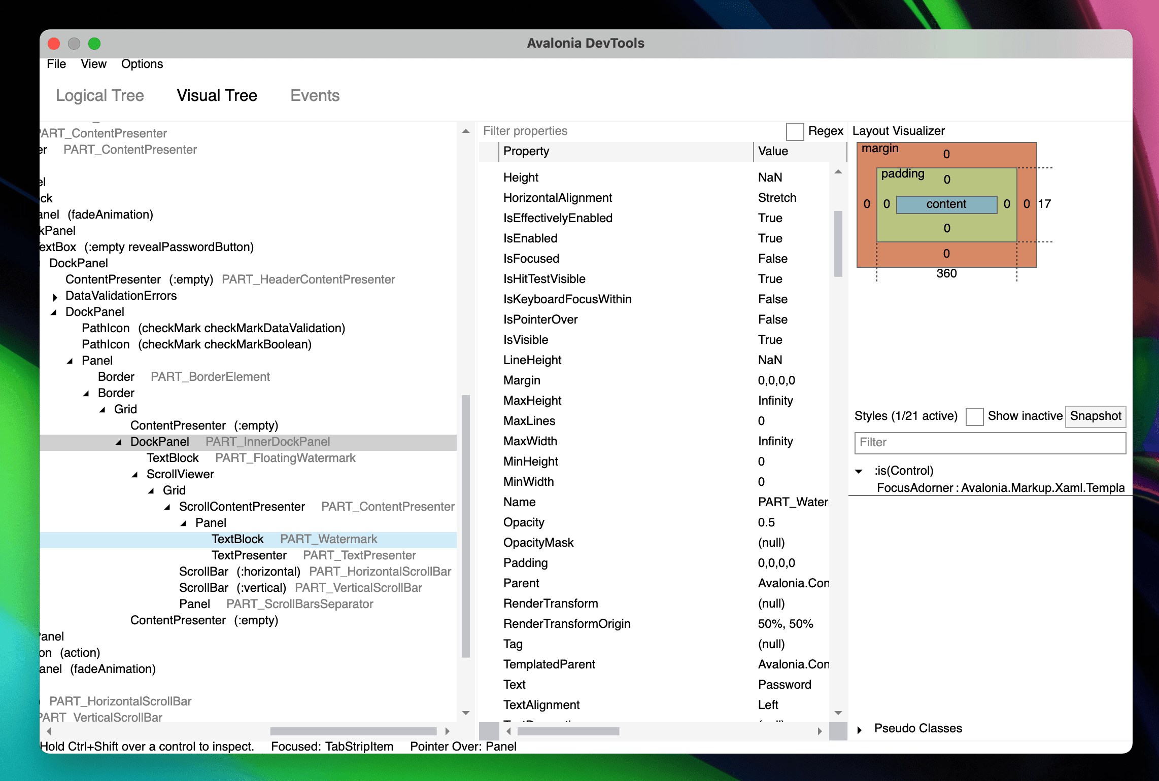The width and height of the screenshot is (1159, 781).
Task: Enable the Regex filter checkbox
Action: coord(795,131)
